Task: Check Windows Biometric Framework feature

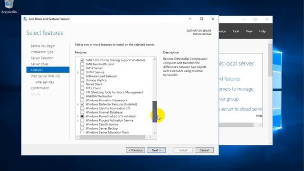Action: click(82, 100)
